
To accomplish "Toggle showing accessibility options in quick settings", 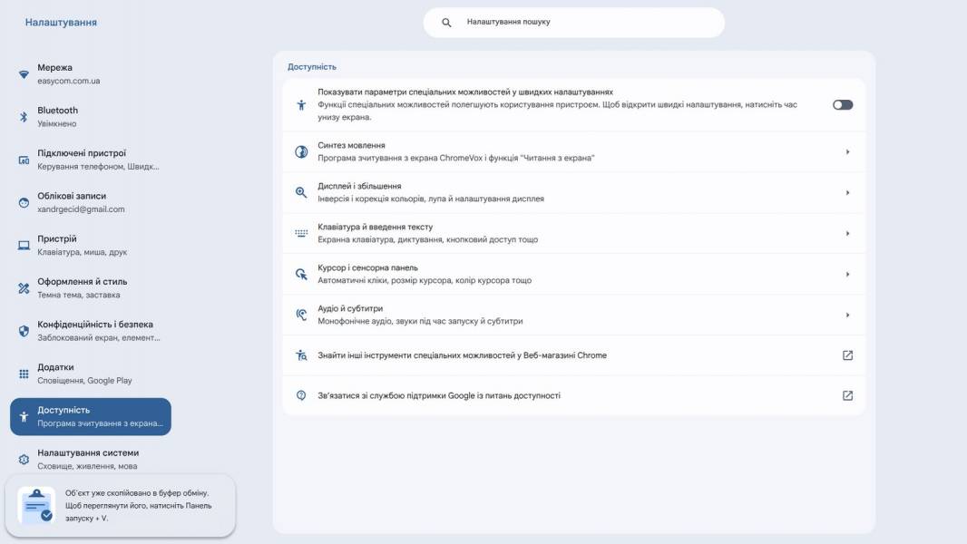I will tap(843, 105).
